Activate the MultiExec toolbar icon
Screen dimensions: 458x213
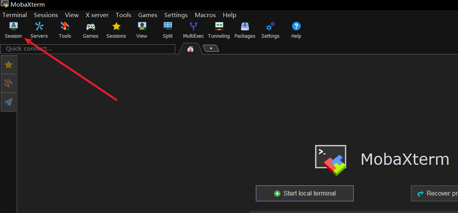[x=193, y=30]
